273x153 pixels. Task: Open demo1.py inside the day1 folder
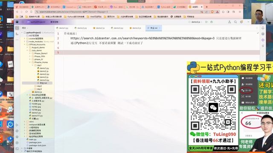(x=43, y=68)
